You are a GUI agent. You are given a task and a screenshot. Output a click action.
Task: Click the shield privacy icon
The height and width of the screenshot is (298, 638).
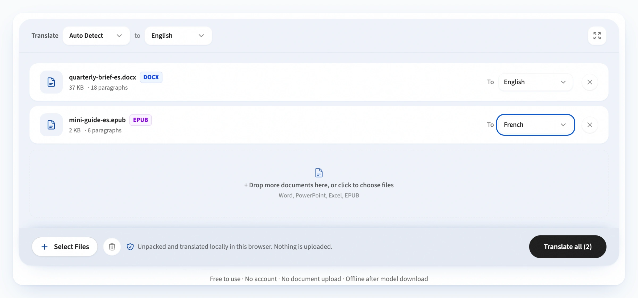pos(130,247)
